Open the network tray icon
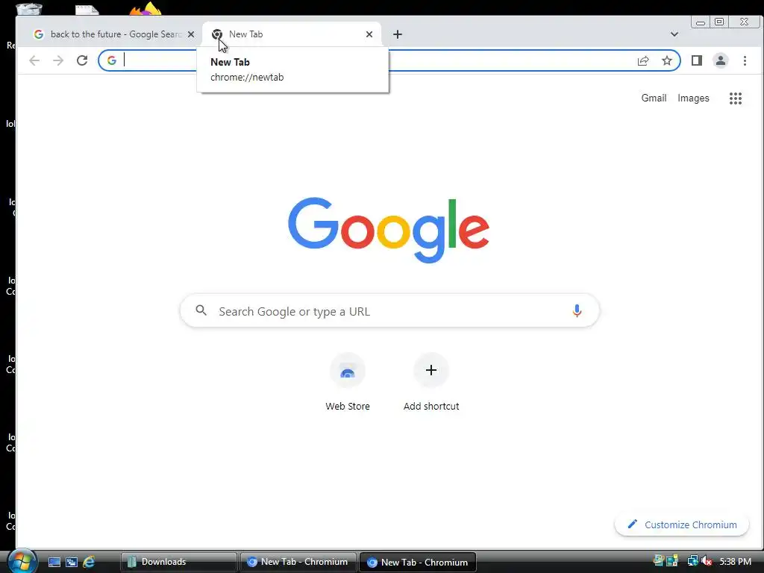Screen dimensions: 764x573 pyautogui.click(x=692, y=561)
